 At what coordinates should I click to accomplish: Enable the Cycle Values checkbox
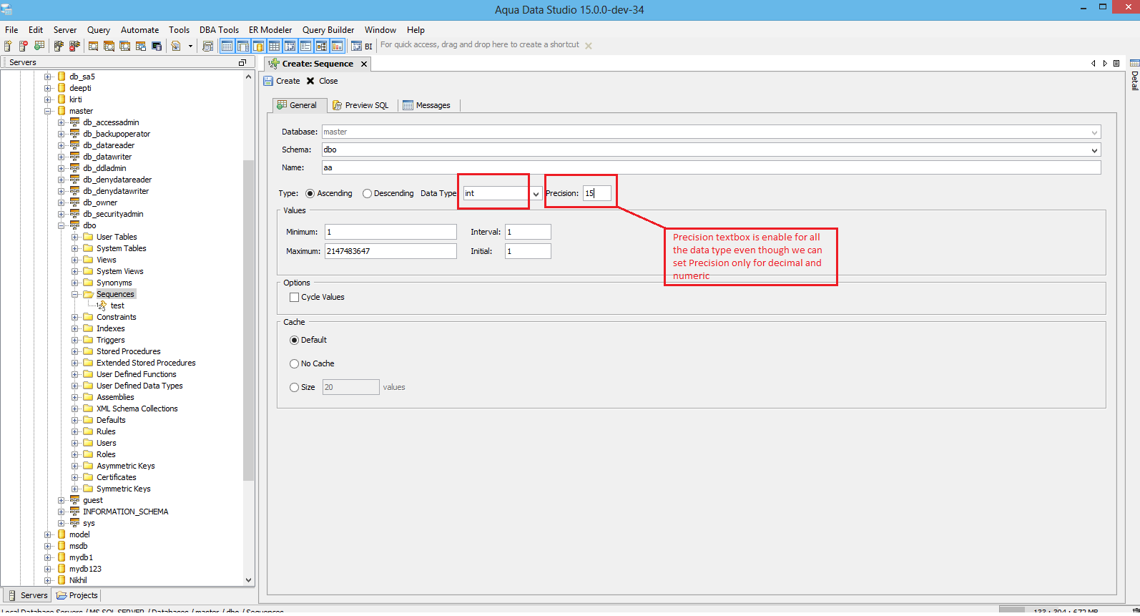tap(294, 297)
